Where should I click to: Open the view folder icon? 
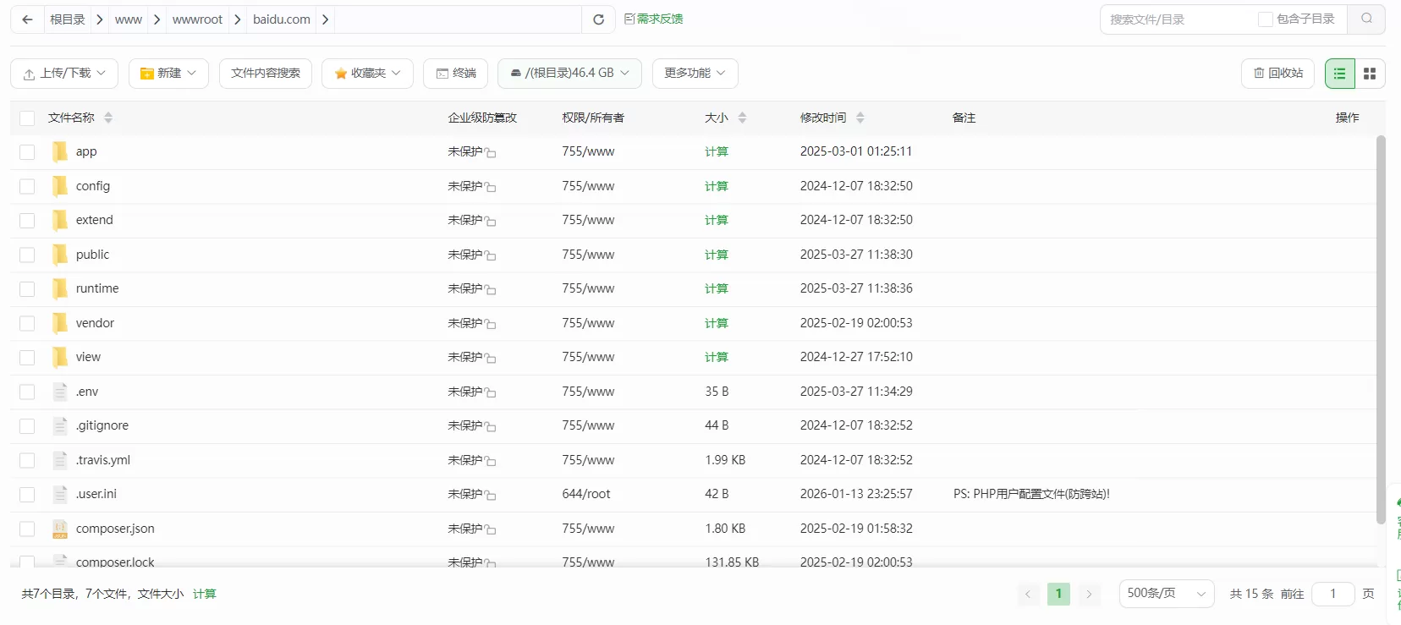pyautogui.click(x=59, y=357)
